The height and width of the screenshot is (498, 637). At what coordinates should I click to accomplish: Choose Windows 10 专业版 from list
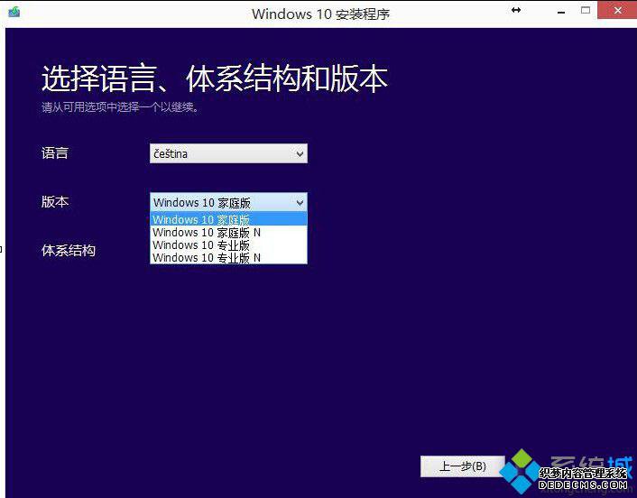(228, 244)
